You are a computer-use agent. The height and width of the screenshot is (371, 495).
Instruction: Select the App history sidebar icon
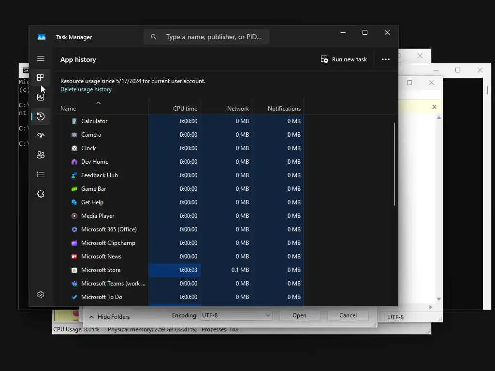41,116
